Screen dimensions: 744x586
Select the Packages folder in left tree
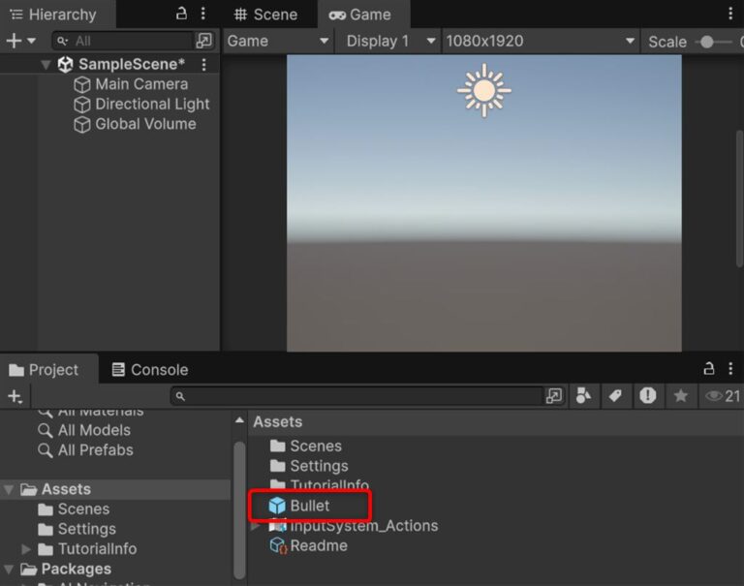point(76,569)
